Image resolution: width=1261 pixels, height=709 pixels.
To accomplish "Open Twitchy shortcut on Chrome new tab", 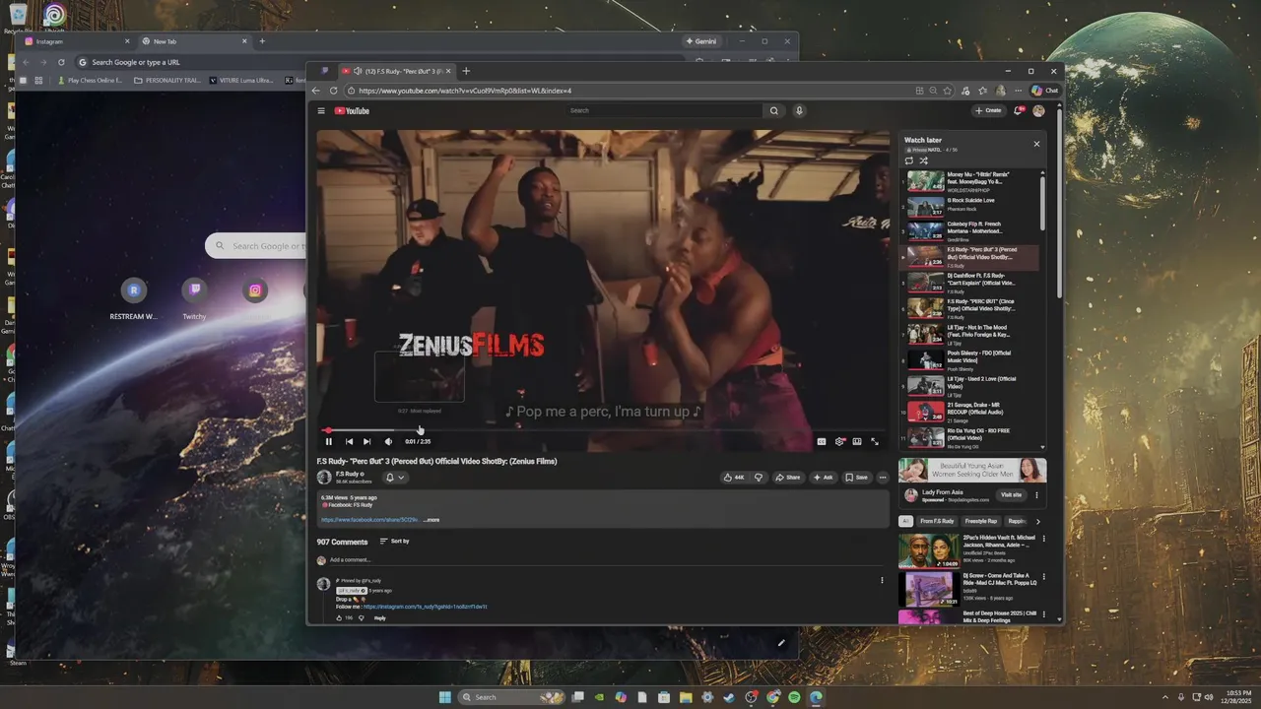I will [x=194, y=298].
